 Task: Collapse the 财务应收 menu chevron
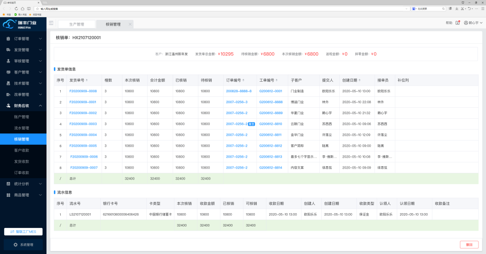40,106
